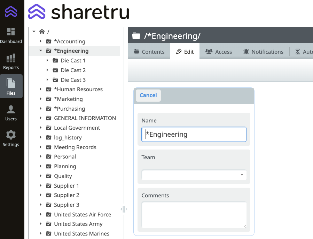The height and width of the screenshot is (239, 313).
Task: Select the GENERAL INFORMATION folder row
Action: point(74,118)
